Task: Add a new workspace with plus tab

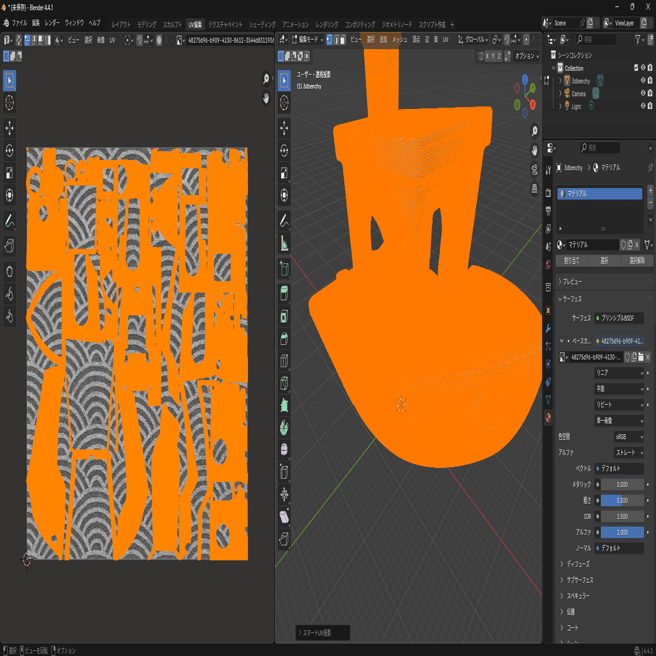Action: click(452, 25)
